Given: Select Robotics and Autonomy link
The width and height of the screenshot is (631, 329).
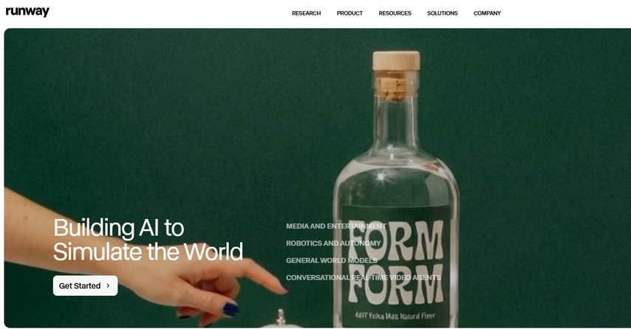Looking at the screenshot, I should [x=333, y=243].
